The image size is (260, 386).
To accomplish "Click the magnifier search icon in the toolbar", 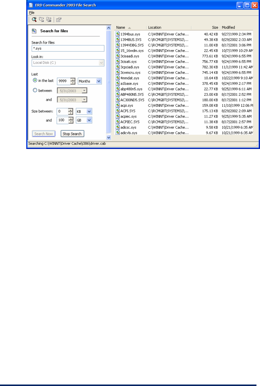I will [x=34, y=20].
